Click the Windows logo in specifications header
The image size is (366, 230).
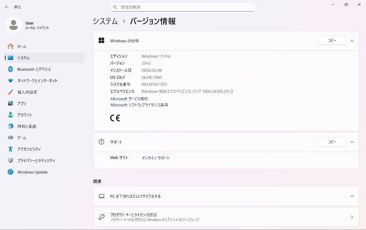pyautogui.click(x=101, y=41)
